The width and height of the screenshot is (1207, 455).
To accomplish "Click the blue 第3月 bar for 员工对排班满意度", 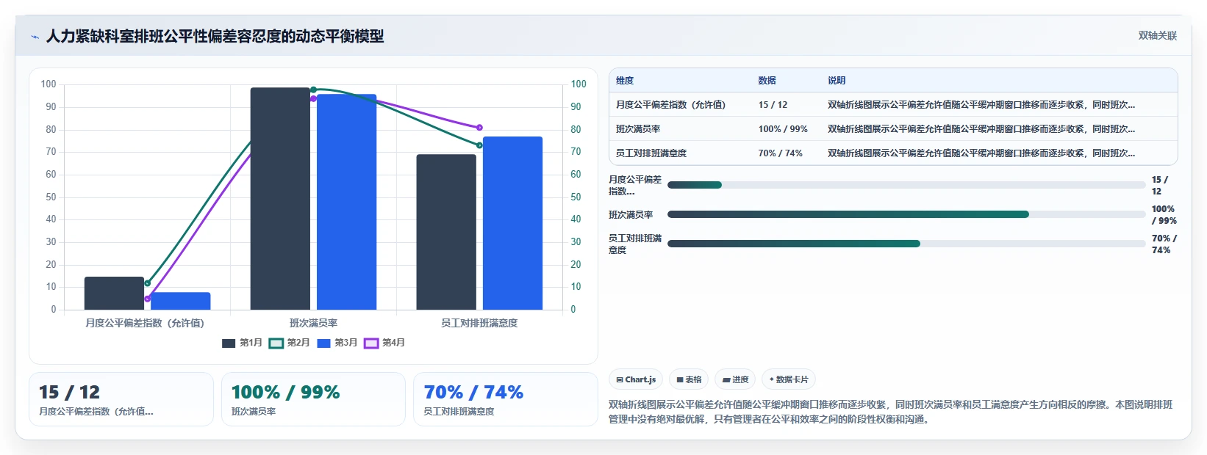I will (512, 223).
